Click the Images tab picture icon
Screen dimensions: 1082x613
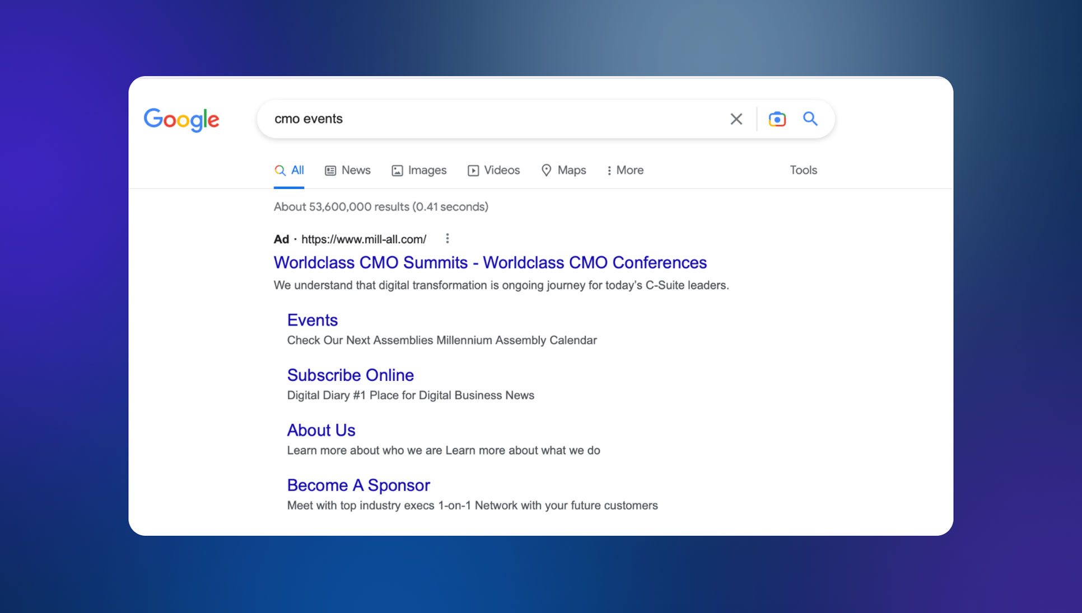click(397, 171)
